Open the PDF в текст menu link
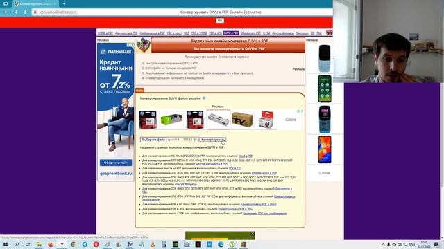 click(x=174, y=33)
